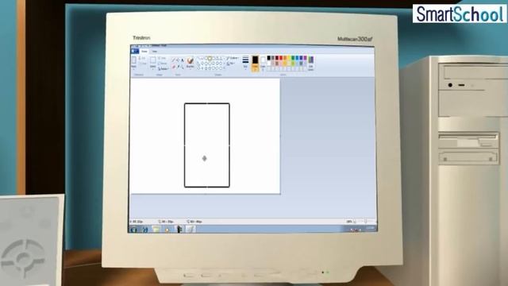
Task: Select the Fill with color bucket tool
Action: point(178,60)
